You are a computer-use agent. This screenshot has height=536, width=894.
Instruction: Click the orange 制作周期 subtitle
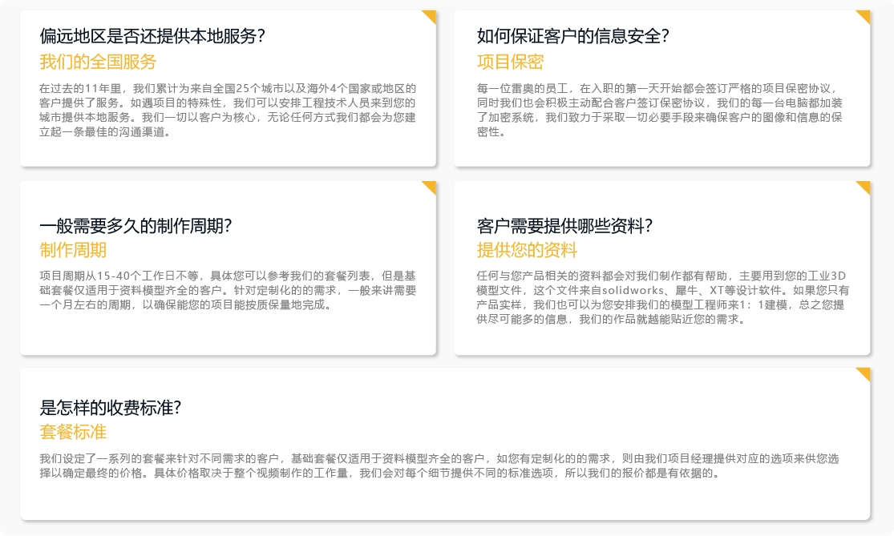(73, 250)
